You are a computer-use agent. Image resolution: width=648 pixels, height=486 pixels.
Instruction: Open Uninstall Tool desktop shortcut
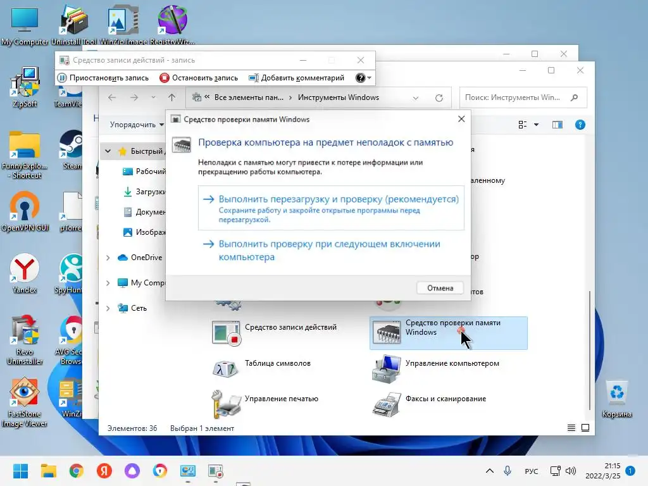[x=73, y=25]
